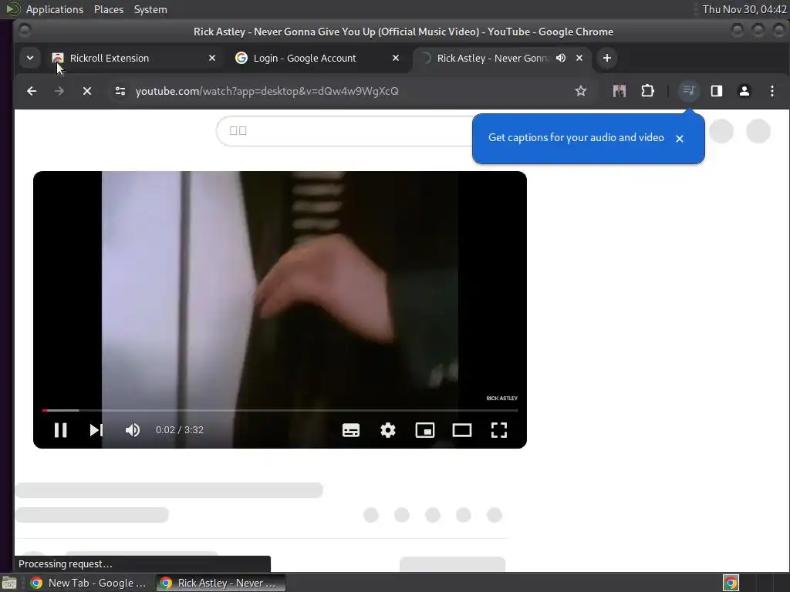Open media controls in the toolbar
Screen dimensions: 790x592
[x=689, y=91]
